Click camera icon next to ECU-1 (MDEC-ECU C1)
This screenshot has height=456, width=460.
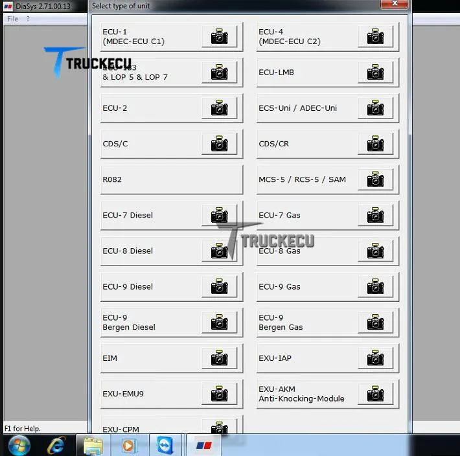[219, 36]
